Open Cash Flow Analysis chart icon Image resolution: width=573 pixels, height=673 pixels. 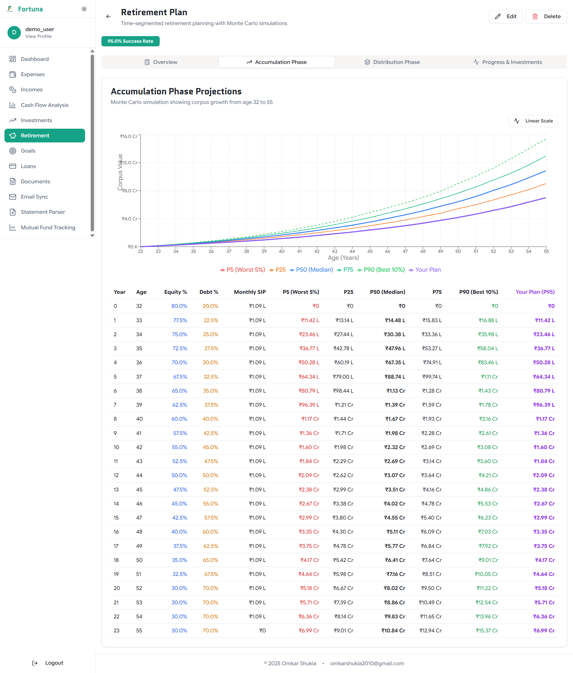(x=13, y=105)
